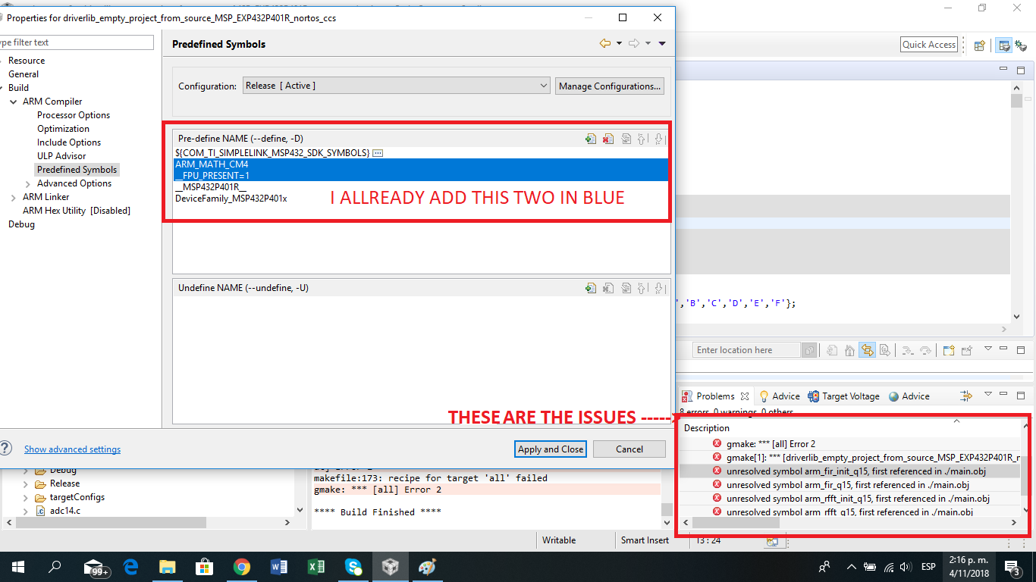The width and height of the screenshot is (1036, 582).
Task: Navigate back in the properties page history
Action: (x=604, y=44)
